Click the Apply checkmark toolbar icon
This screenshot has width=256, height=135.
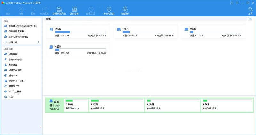coord(8,10)
